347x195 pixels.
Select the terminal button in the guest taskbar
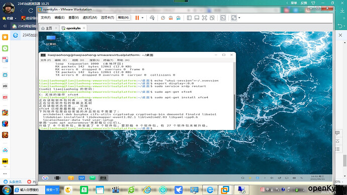(103, 178)
